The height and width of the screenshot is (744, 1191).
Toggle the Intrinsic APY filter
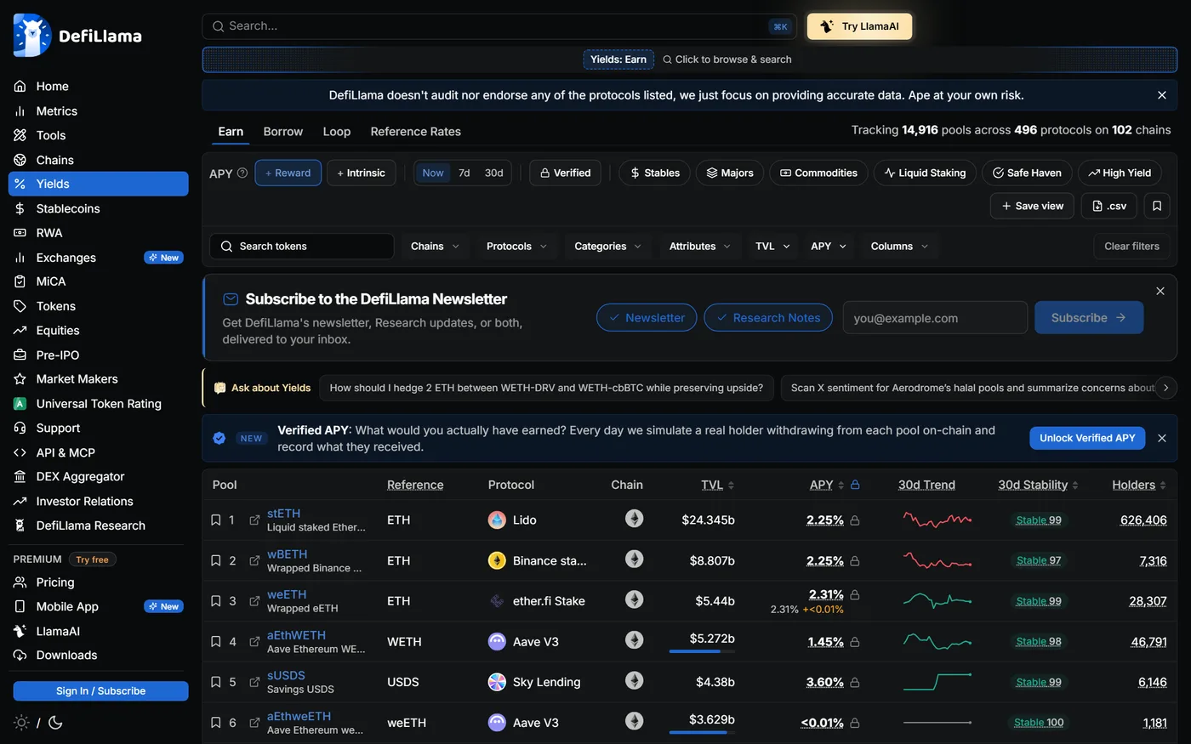coord(361,173)
